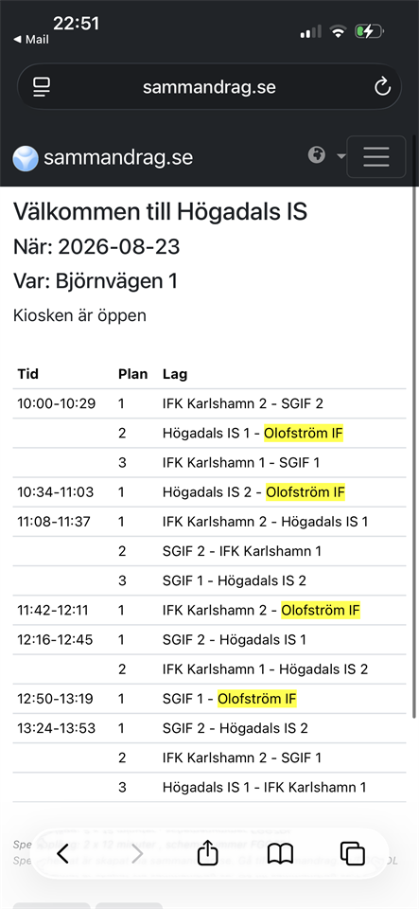Tap battery charging status icon

click(x=370, y=31)
